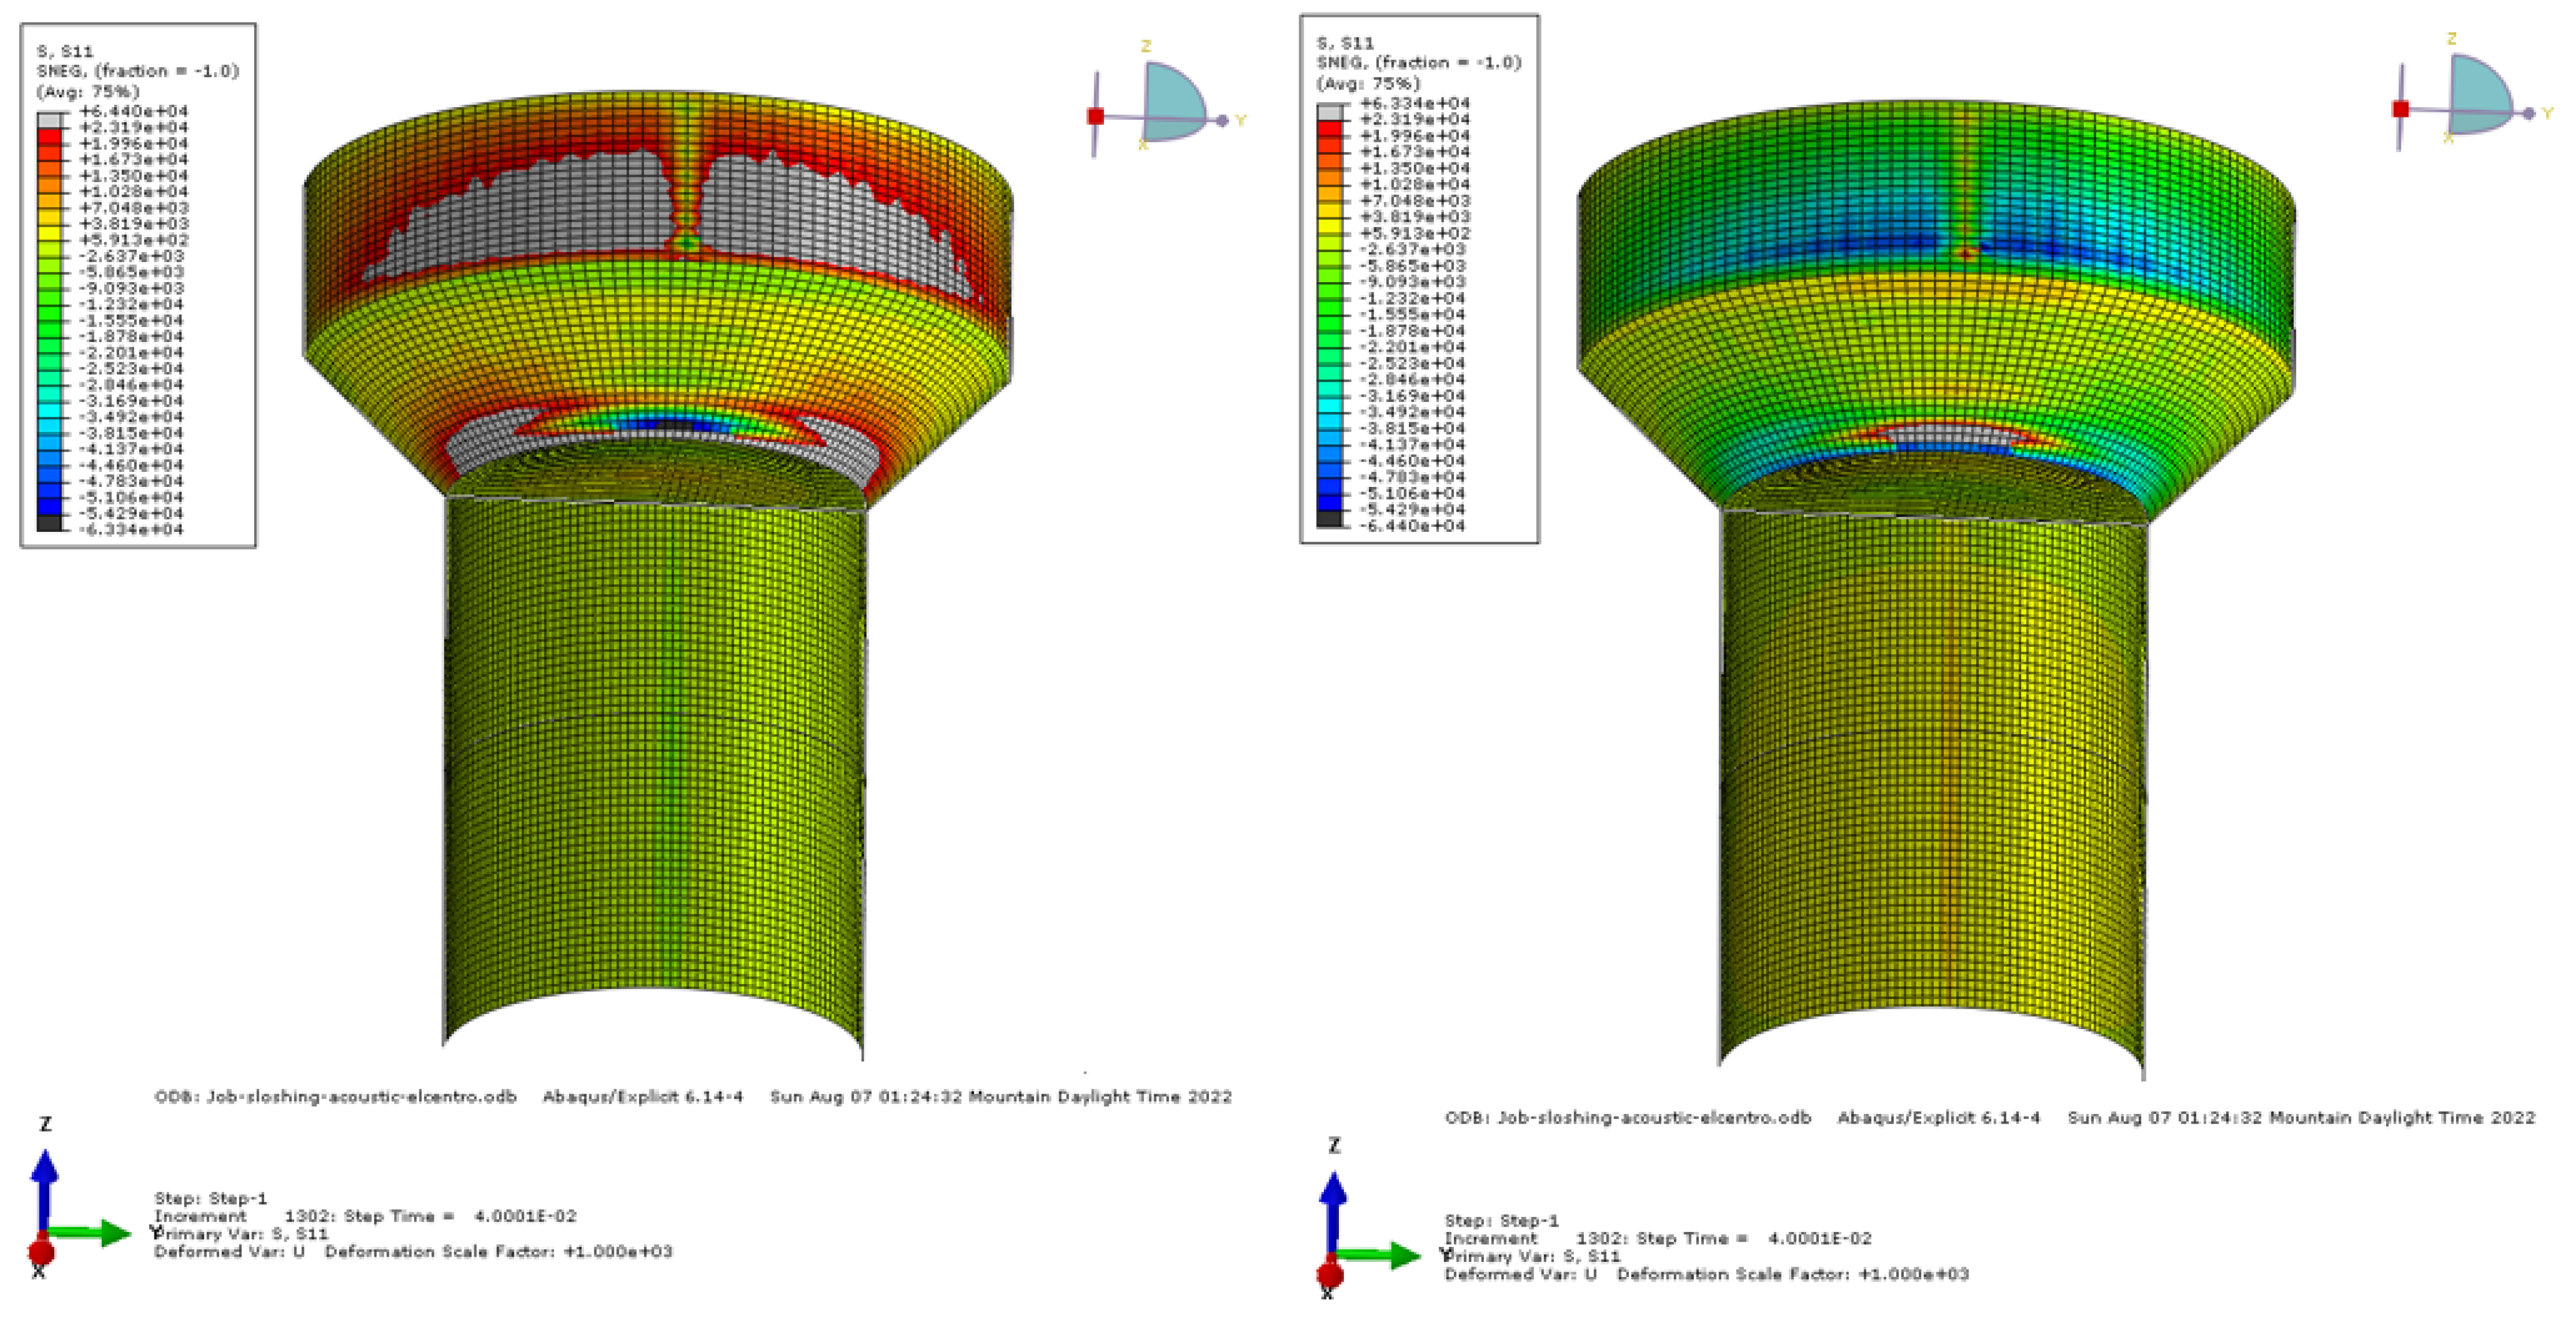The image size is (2576, 1323).
Task: Select the gray +6.440e+04 swatch in left legend
Action: [x=50, y=120]
